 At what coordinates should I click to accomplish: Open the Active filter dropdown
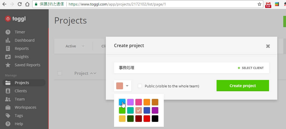[75, 46]
